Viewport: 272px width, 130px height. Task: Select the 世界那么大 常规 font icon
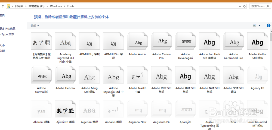point(41,41)
